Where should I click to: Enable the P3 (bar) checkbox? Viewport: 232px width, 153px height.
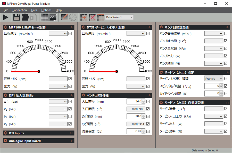70,117
